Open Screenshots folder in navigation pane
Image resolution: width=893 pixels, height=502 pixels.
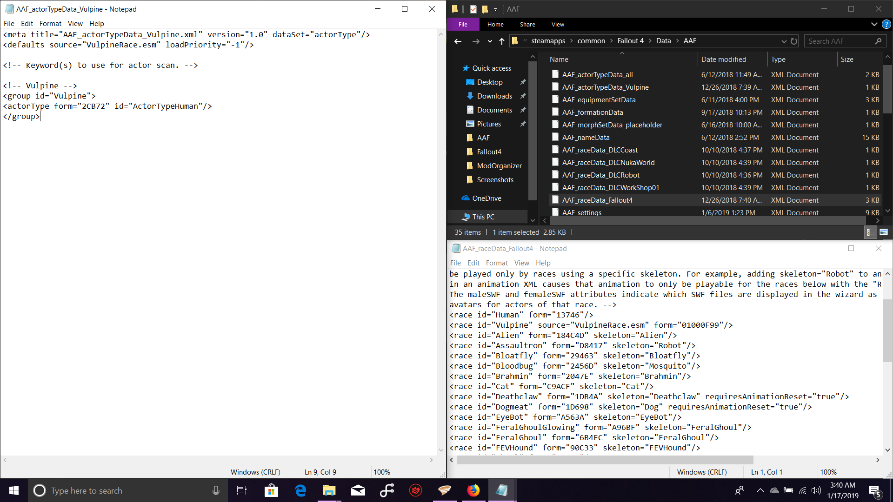[495, 179]
